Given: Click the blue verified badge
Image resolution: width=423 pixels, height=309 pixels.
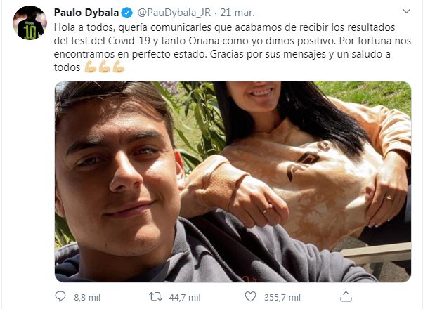Looking at the screenshot, I should coord(126,13).
